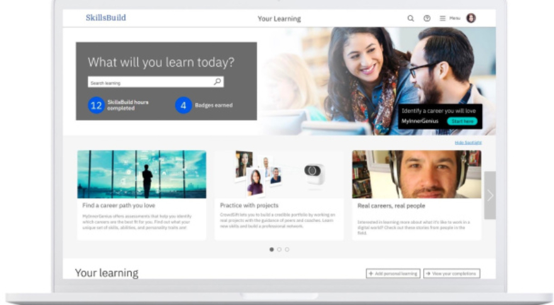Viewport: 554px width, 305px height.
Task: Click the user profile avatar
Action: [x=471, y=18]
